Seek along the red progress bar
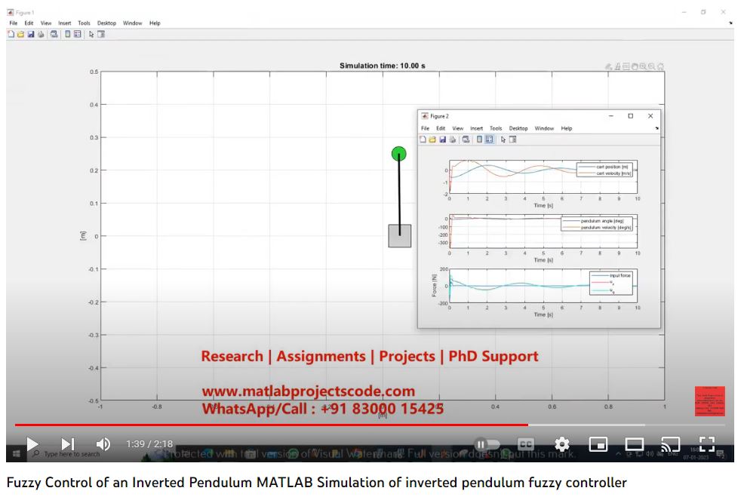Image resolution: width=741 pixels, height=497 pixels. (271, 425)
